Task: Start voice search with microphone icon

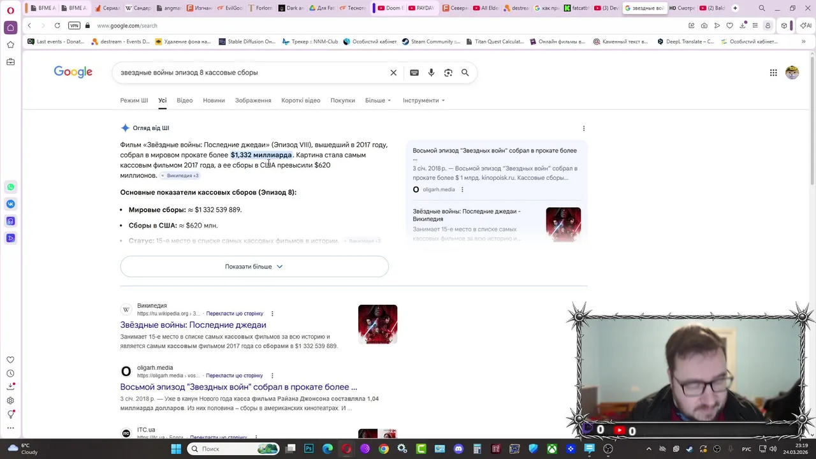Action: pyautogui.click(x=431, y=73)
